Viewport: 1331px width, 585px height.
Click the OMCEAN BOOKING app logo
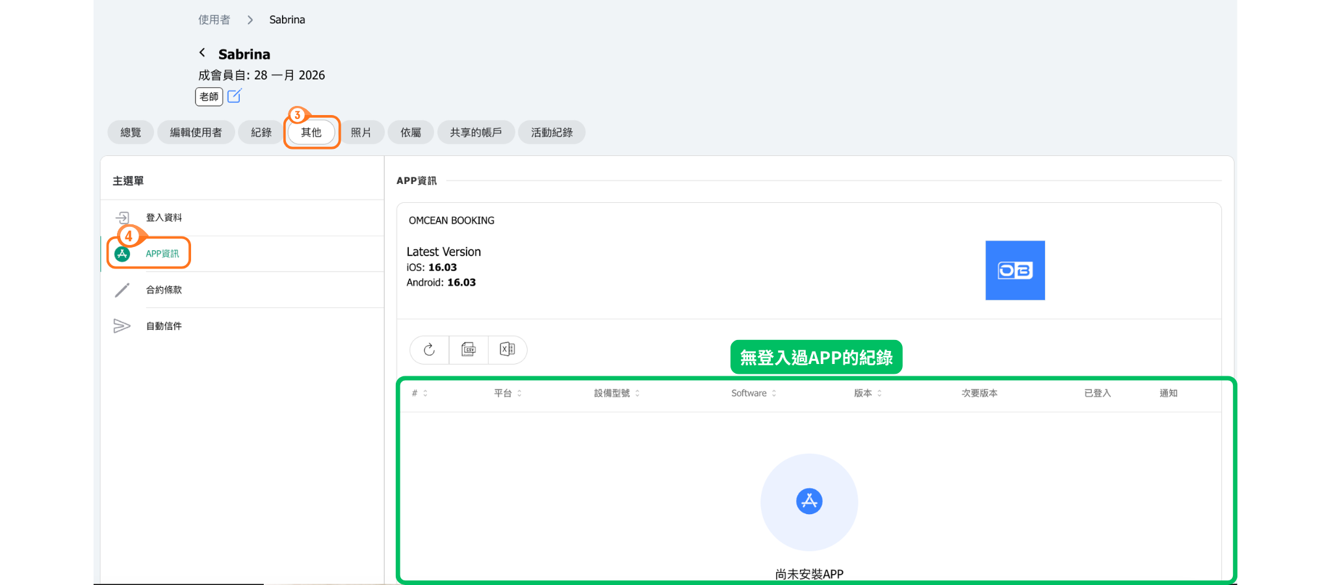tap(1014, 270)
